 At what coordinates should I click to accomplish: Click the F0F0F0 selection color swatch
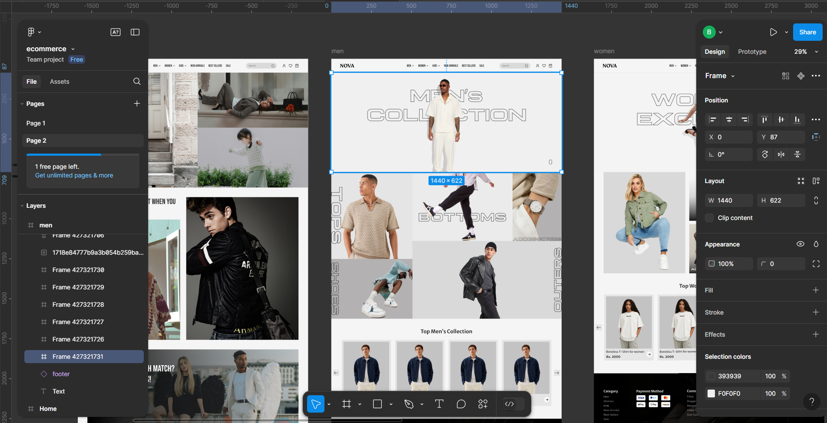pyautogui.click(x=711, y=393)
